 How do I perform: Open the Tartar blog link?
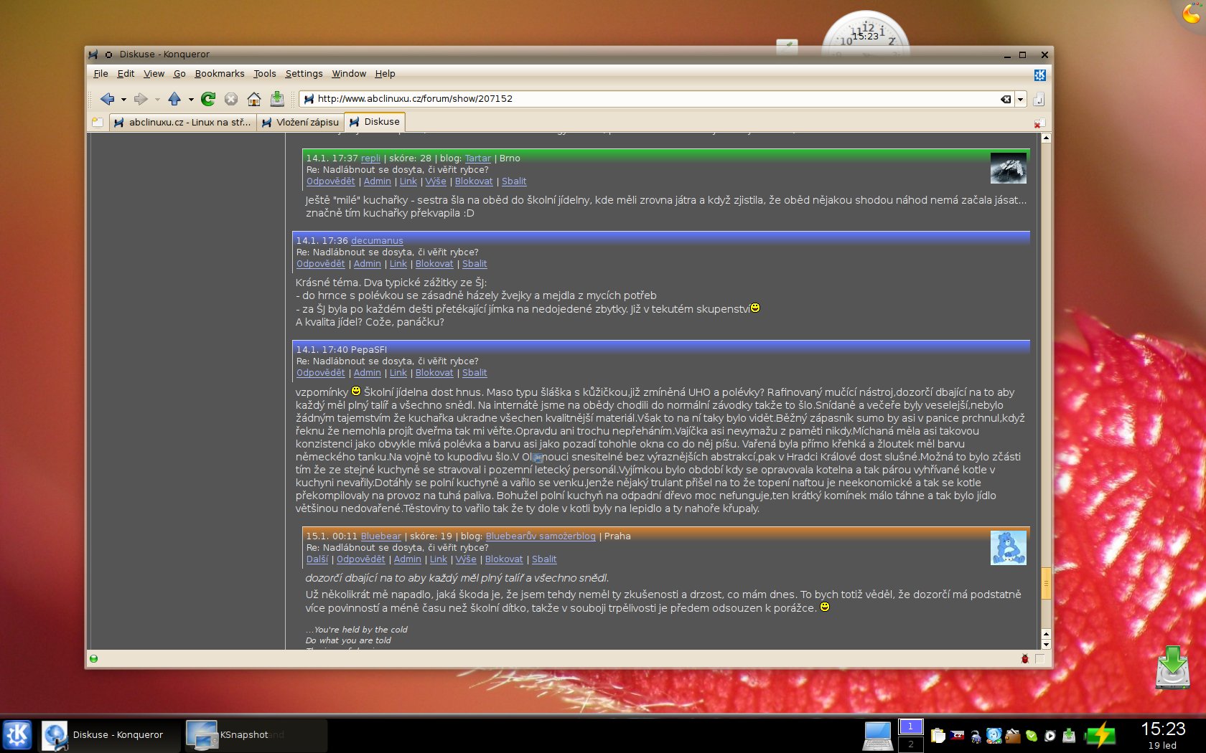click(x=478, y=158)
